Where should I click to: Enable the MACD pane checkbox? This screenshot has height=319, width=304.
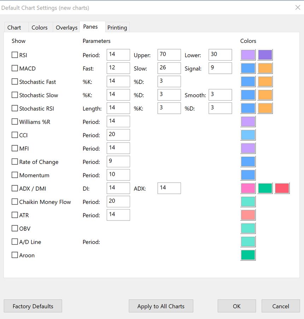(x=14, y=68)
